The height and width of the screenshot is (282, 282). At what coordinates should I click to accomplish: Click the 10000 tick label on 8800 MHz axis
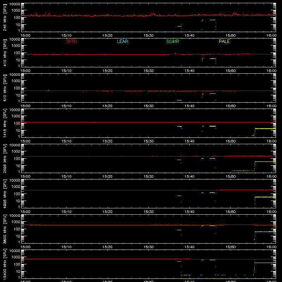pyautogui.click(x=15, y=216)
